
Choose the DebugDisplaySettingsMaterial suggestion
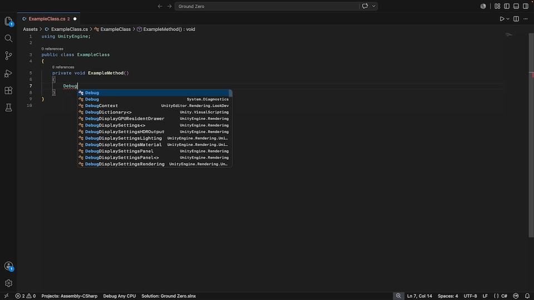coord(155,144)
